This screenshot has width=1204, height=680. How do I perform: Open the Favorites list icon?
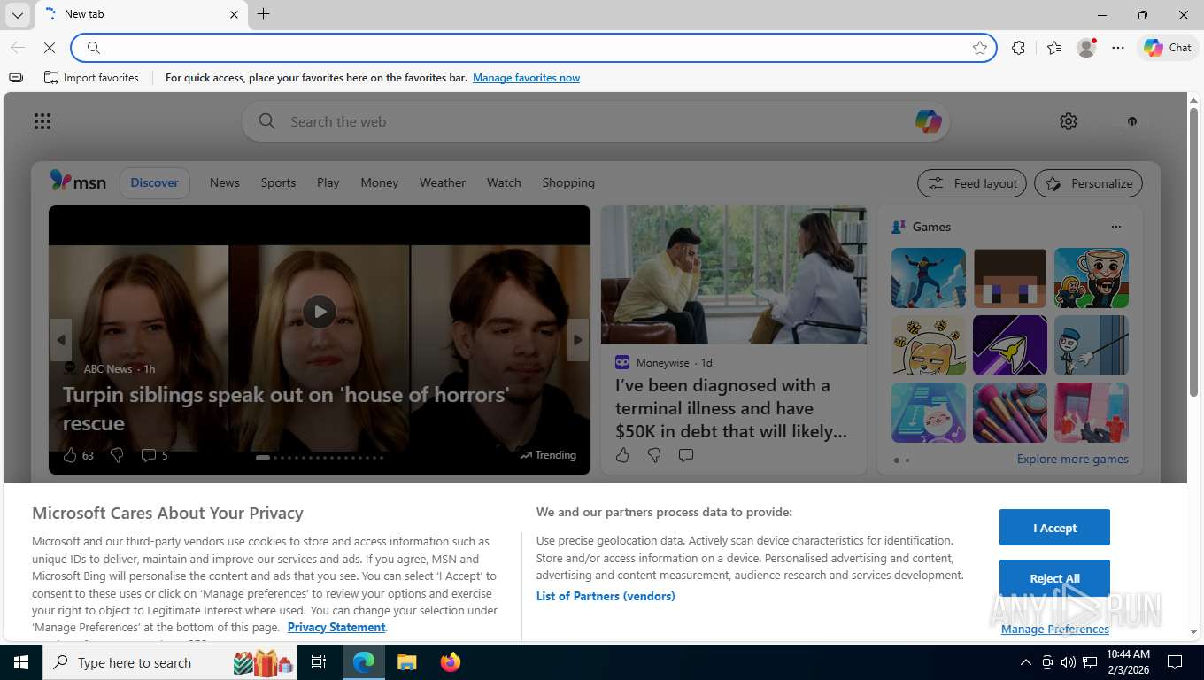coord(1053,48)
